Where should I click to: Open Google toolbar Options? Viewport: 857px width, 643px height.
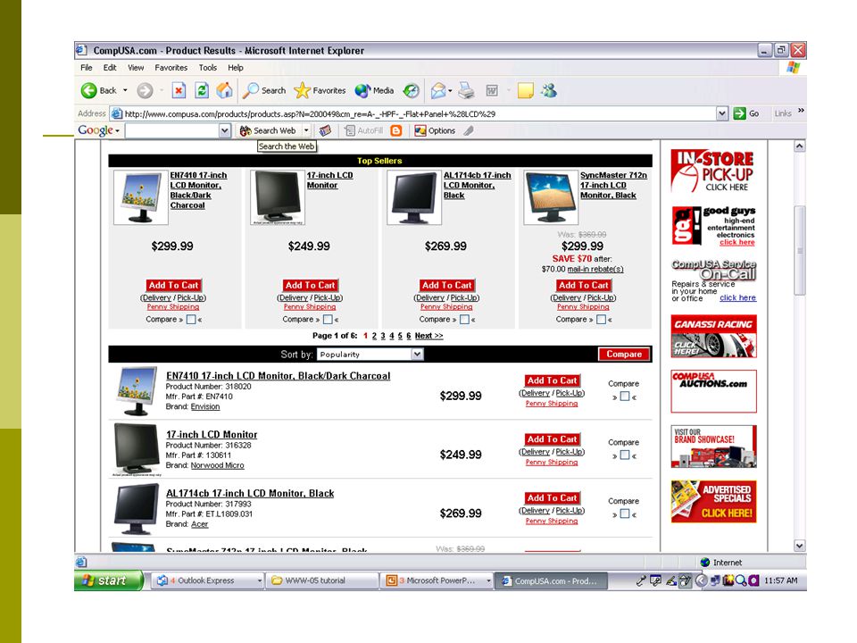coord(435,130)
